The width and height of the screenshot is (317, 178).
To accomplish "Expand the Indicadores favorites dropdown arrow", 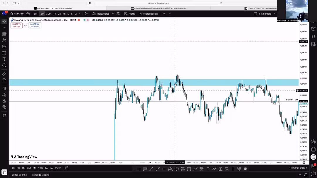I will coord(113,14).
